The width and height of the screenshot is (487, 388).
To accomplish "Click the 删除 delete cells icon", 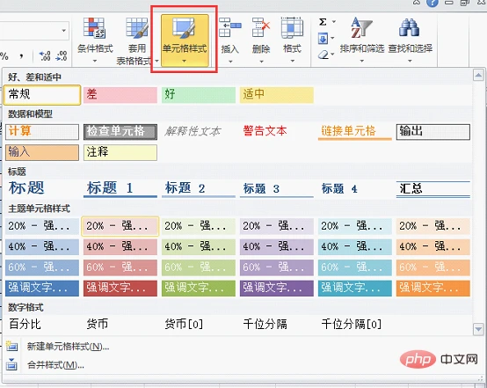I will (261, 28).
